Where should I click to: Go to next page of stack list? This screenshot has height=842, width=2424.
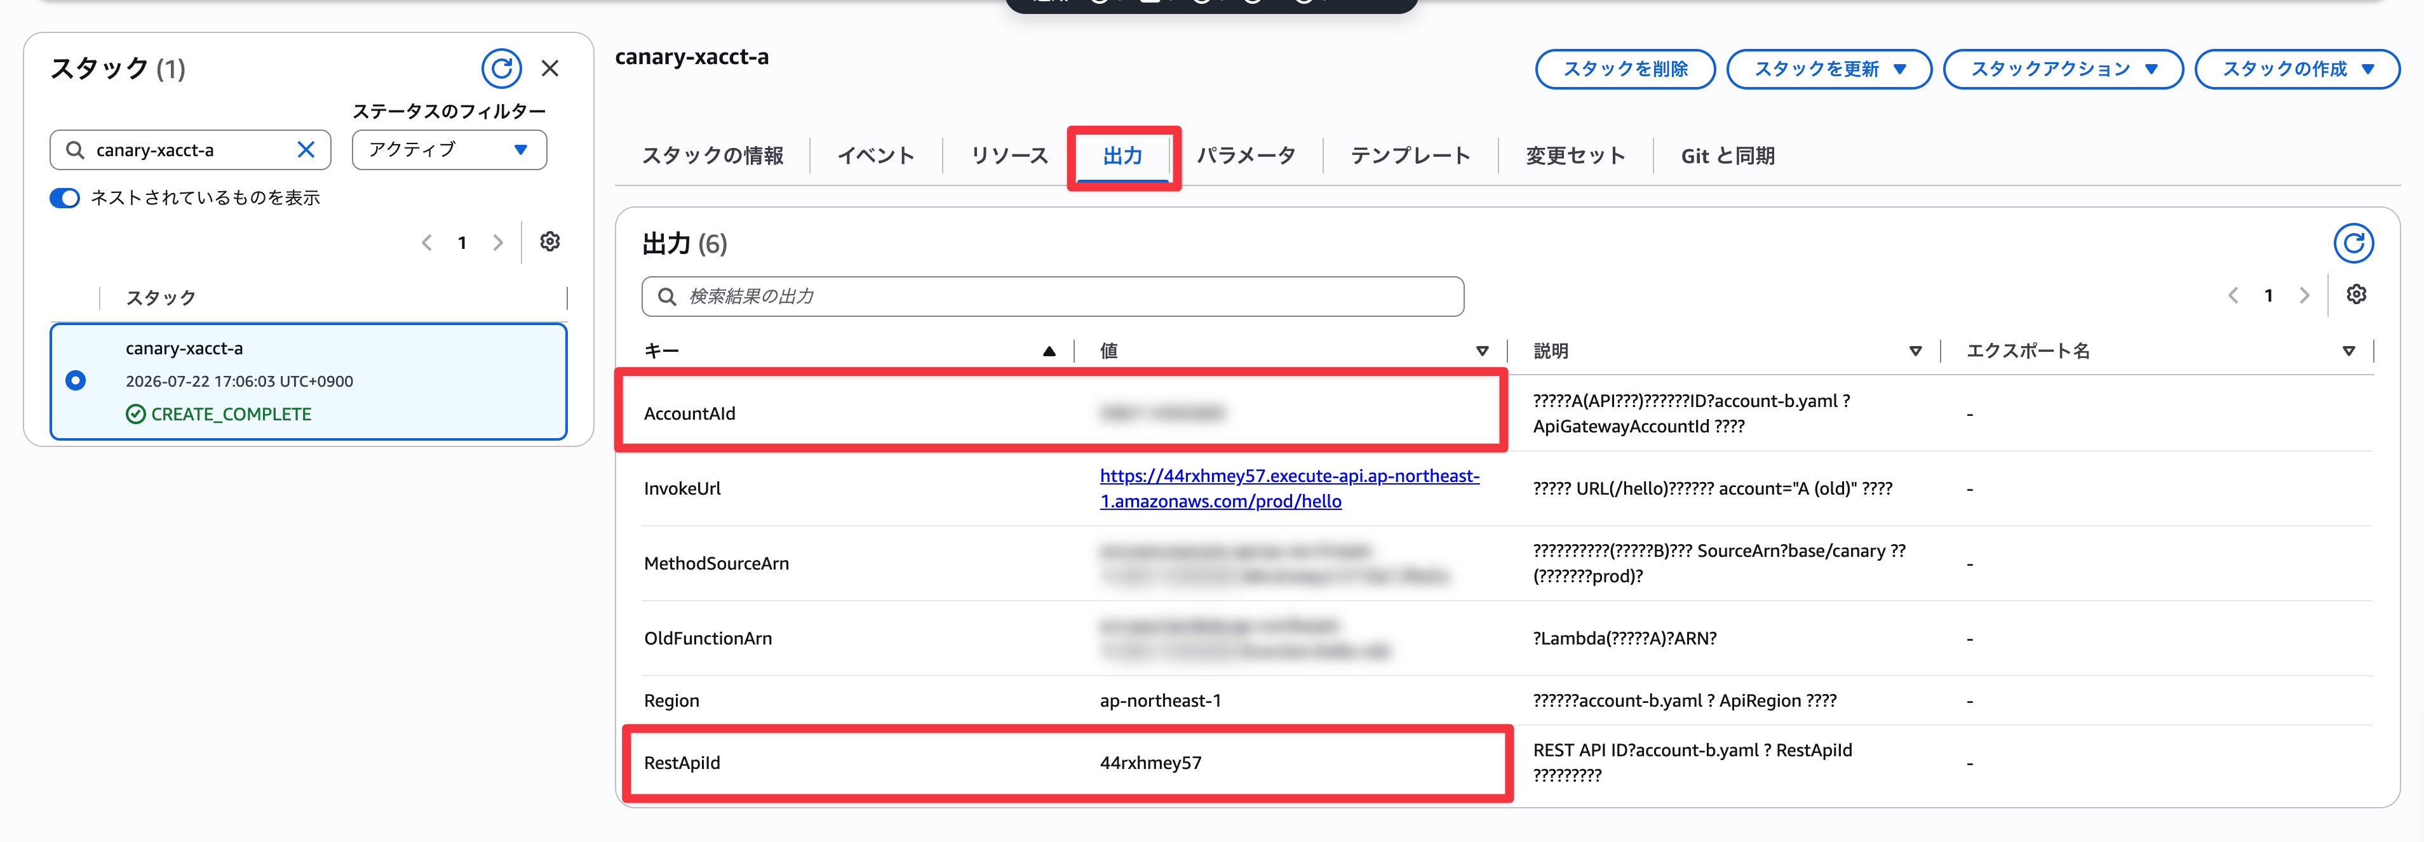point(498,243)
